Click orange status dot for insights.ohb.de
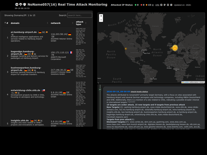The image size is (207, 155). [x=39, y=120]
